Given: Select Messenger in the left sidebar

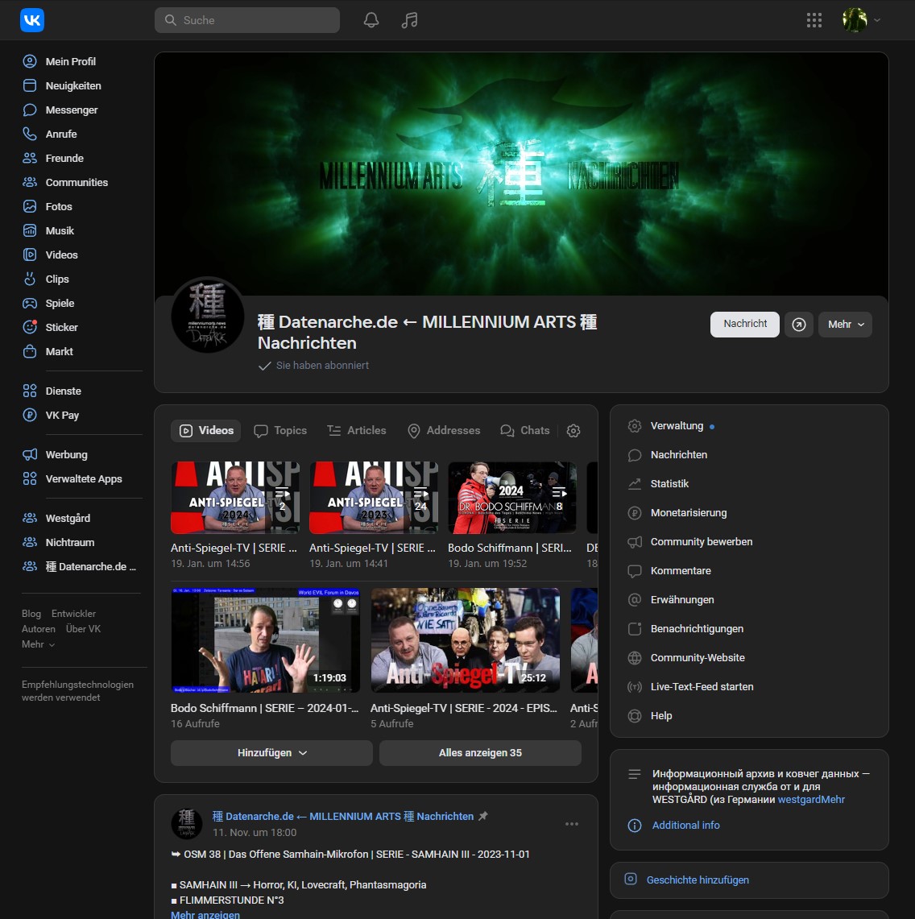Looking at the screenshot, I should click(72, 110).
